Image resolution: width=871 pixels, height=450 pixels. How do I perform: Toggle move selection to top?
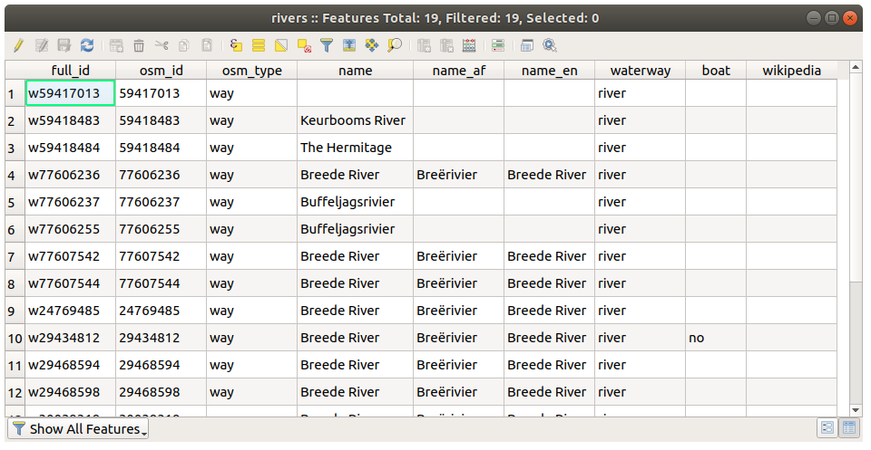pyautogui.click(x=349, y=45)
